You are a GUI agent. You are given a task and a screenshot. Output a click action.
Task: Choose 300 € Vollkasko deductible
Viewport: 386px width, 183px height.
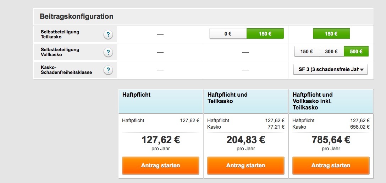(331, 52)
